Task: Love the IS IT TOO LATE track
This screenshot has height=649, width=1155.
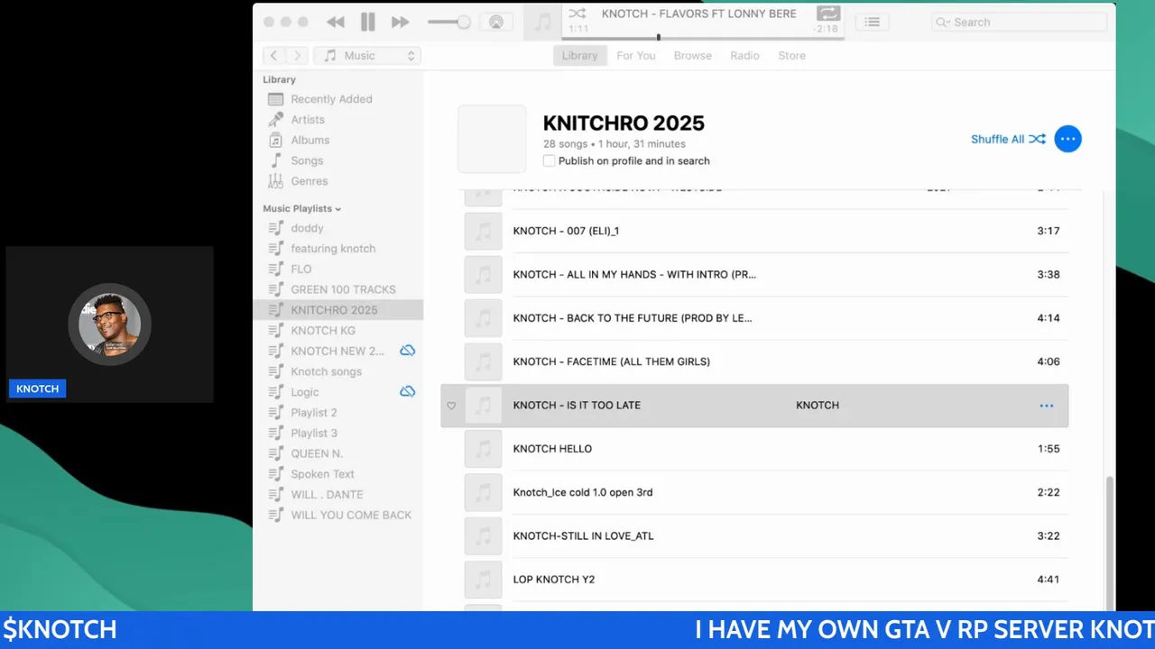Action: 451,406
